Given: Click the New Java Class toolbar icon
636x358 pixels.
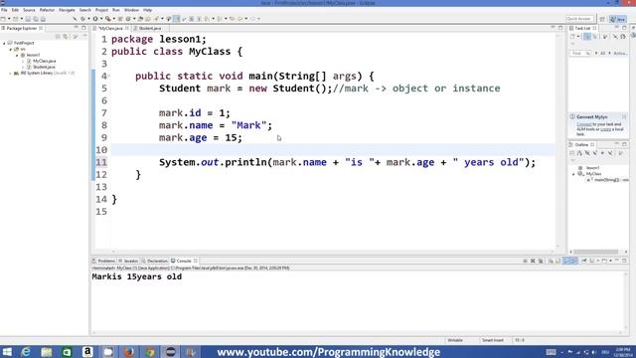Looking at the screenshot, I should click(128, 19).
